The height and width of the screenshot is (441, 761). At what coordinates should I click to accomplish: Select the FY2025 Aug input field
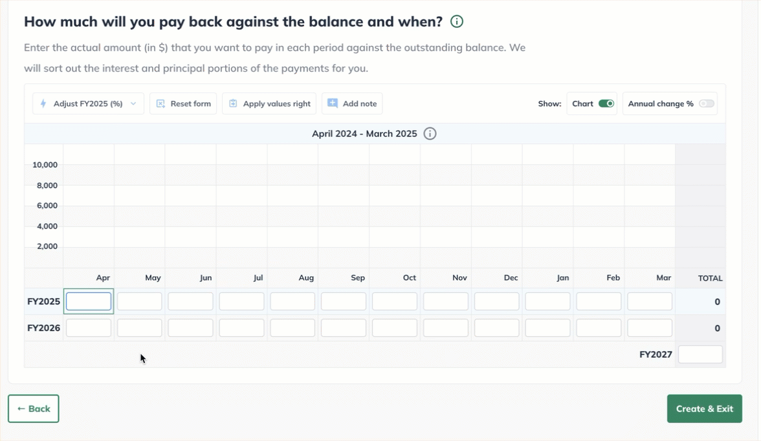(292, 301)
